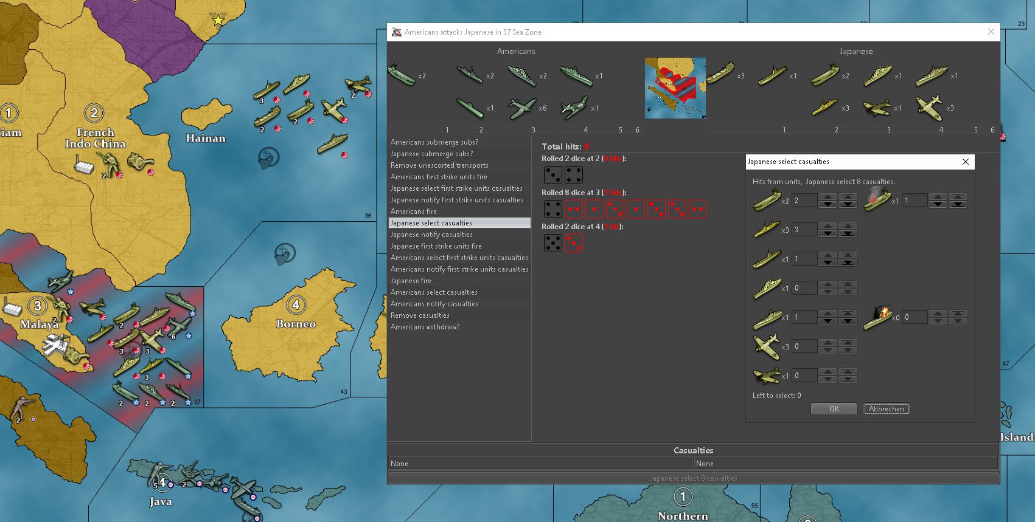This screenshot has height=522, width=1035.
Task: Close the Japanese select casualties dialog
Action: [965, 162]
